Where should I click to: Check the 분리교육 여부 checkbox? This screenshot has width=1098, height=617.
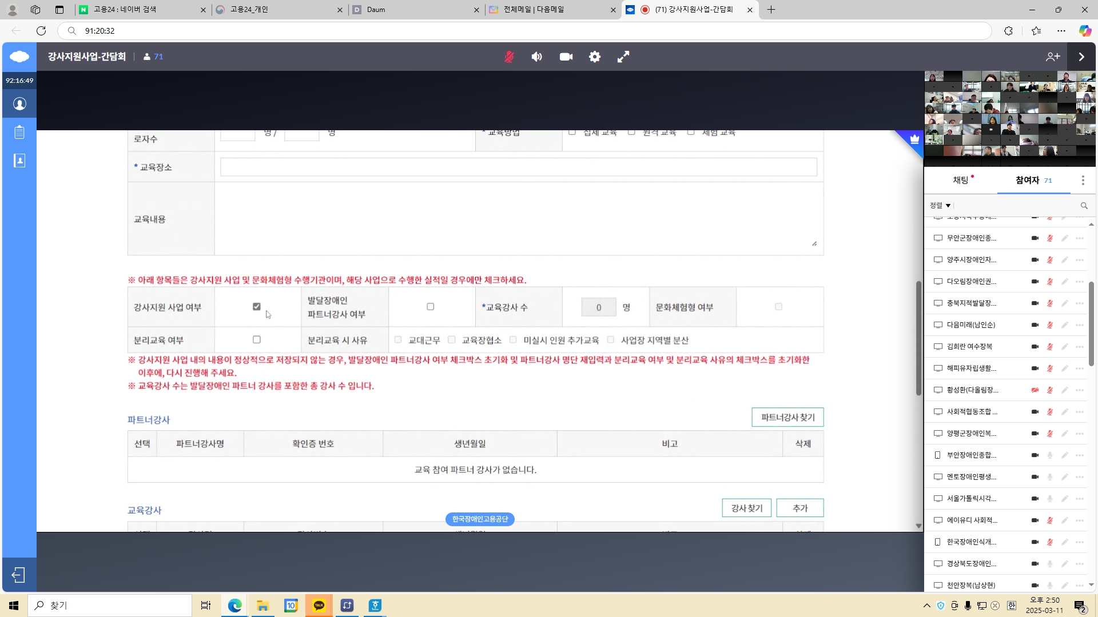point(257,340)
